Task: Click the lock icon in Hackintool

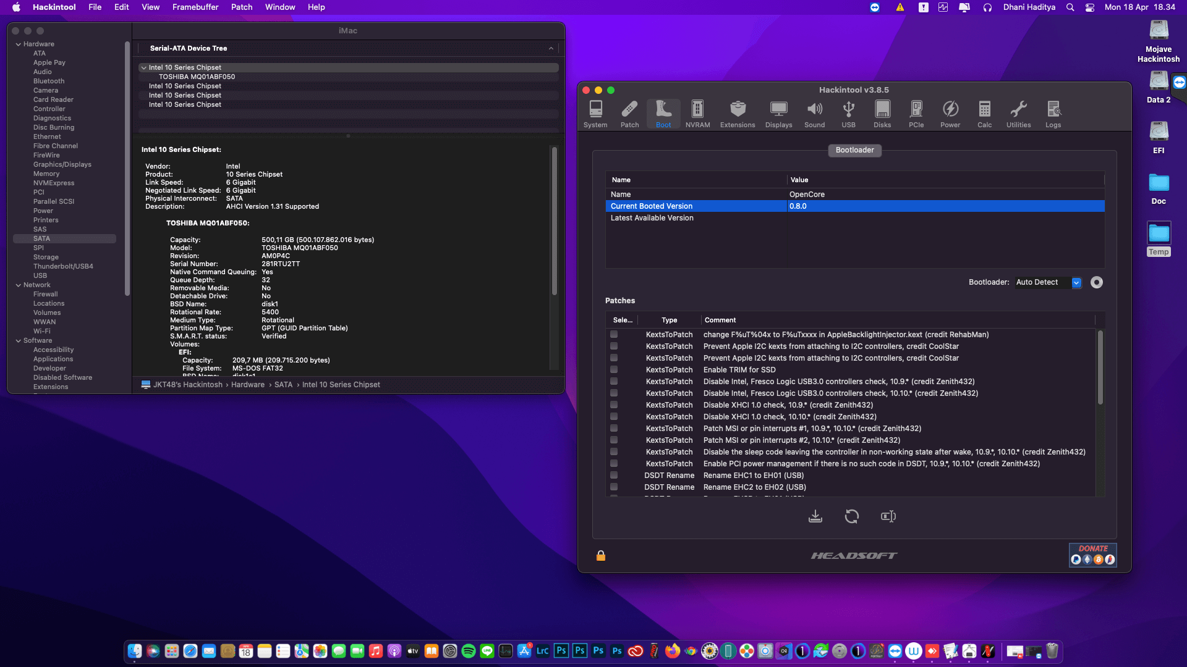Action: 600,556
